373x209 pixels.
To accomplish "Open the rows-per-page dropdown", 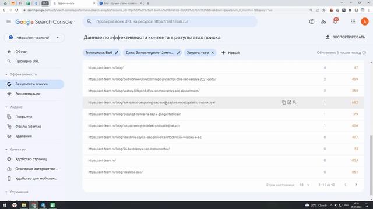I will tap(304, 185).
